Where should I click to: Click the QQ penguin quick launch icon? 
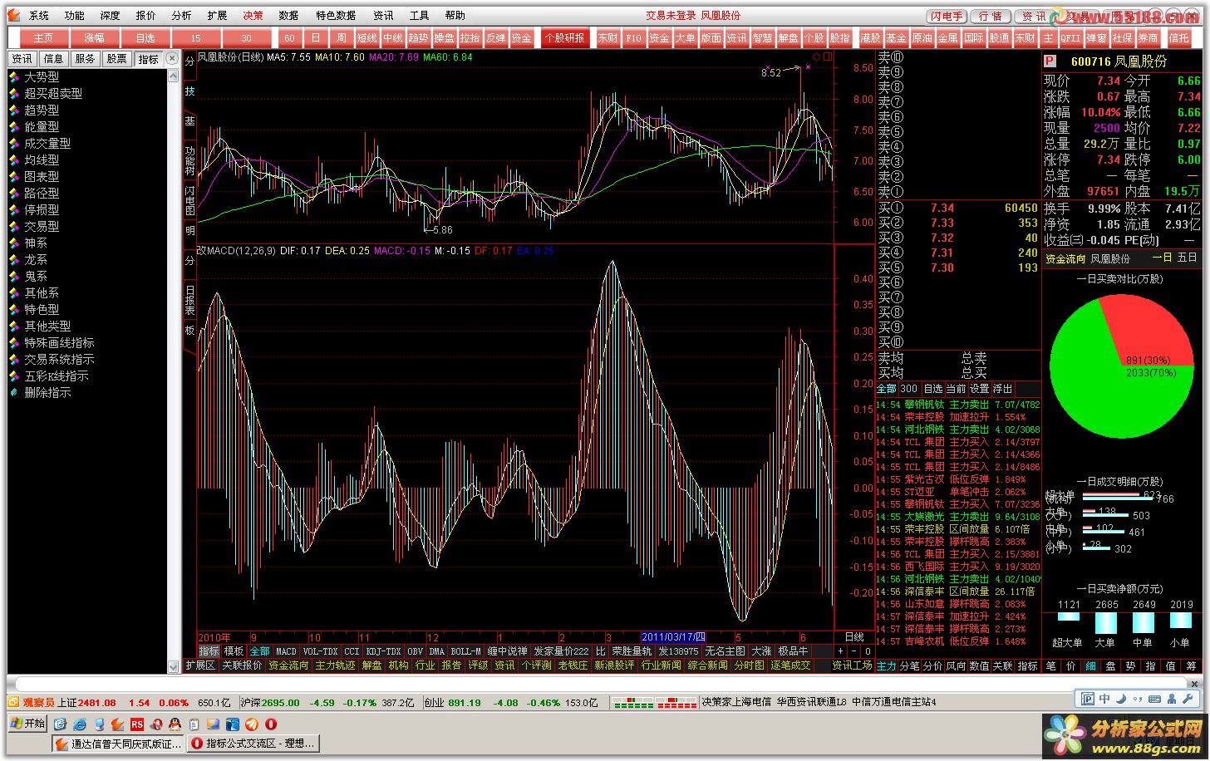(x=175, y=724)
